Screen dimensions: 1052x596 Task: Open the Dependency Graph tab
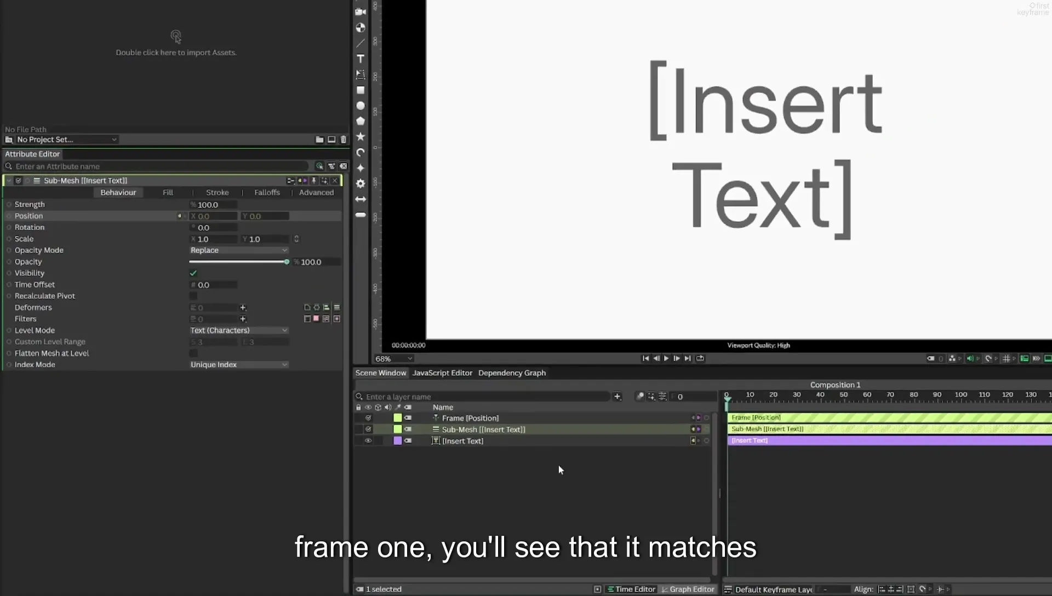pyautogui.click(x=512, y=373)
